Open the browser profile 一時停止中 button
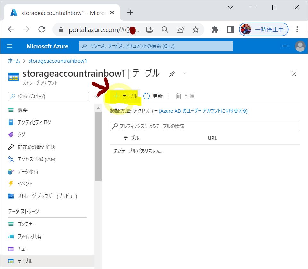 (x=264, y=29)
